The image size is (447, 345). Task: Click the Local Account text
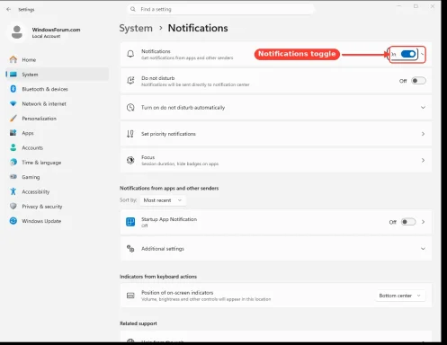click(46, 36)
